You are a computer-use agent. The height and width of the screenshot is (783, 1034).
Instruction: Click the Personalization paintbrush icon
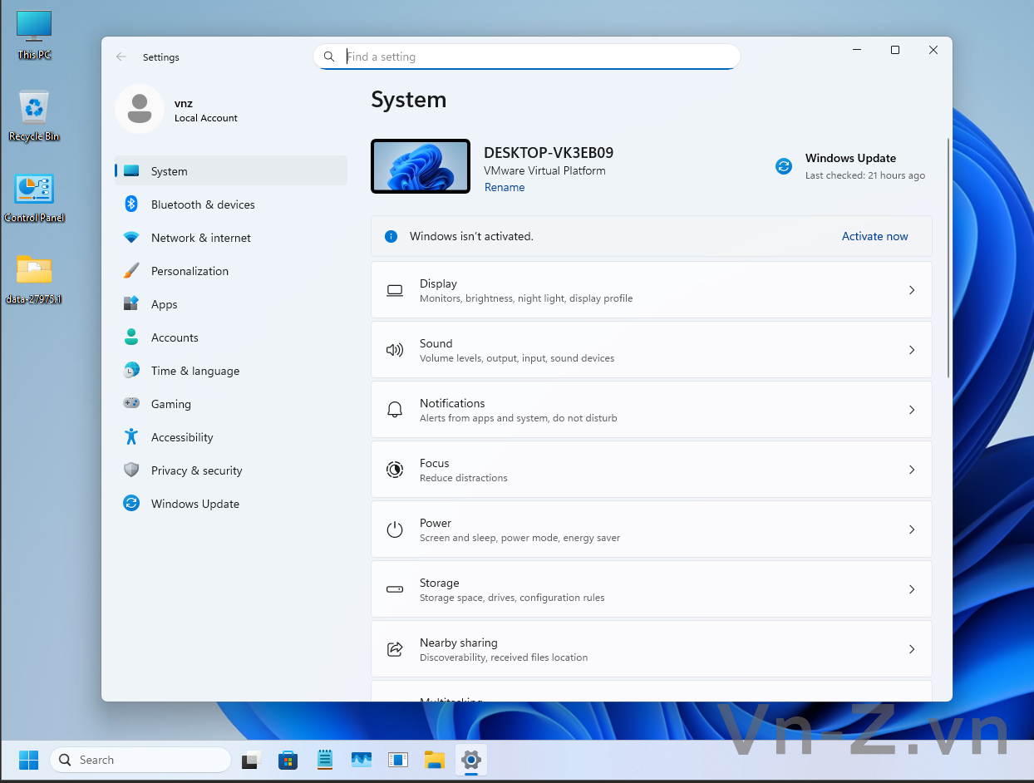tap(131, 271)
